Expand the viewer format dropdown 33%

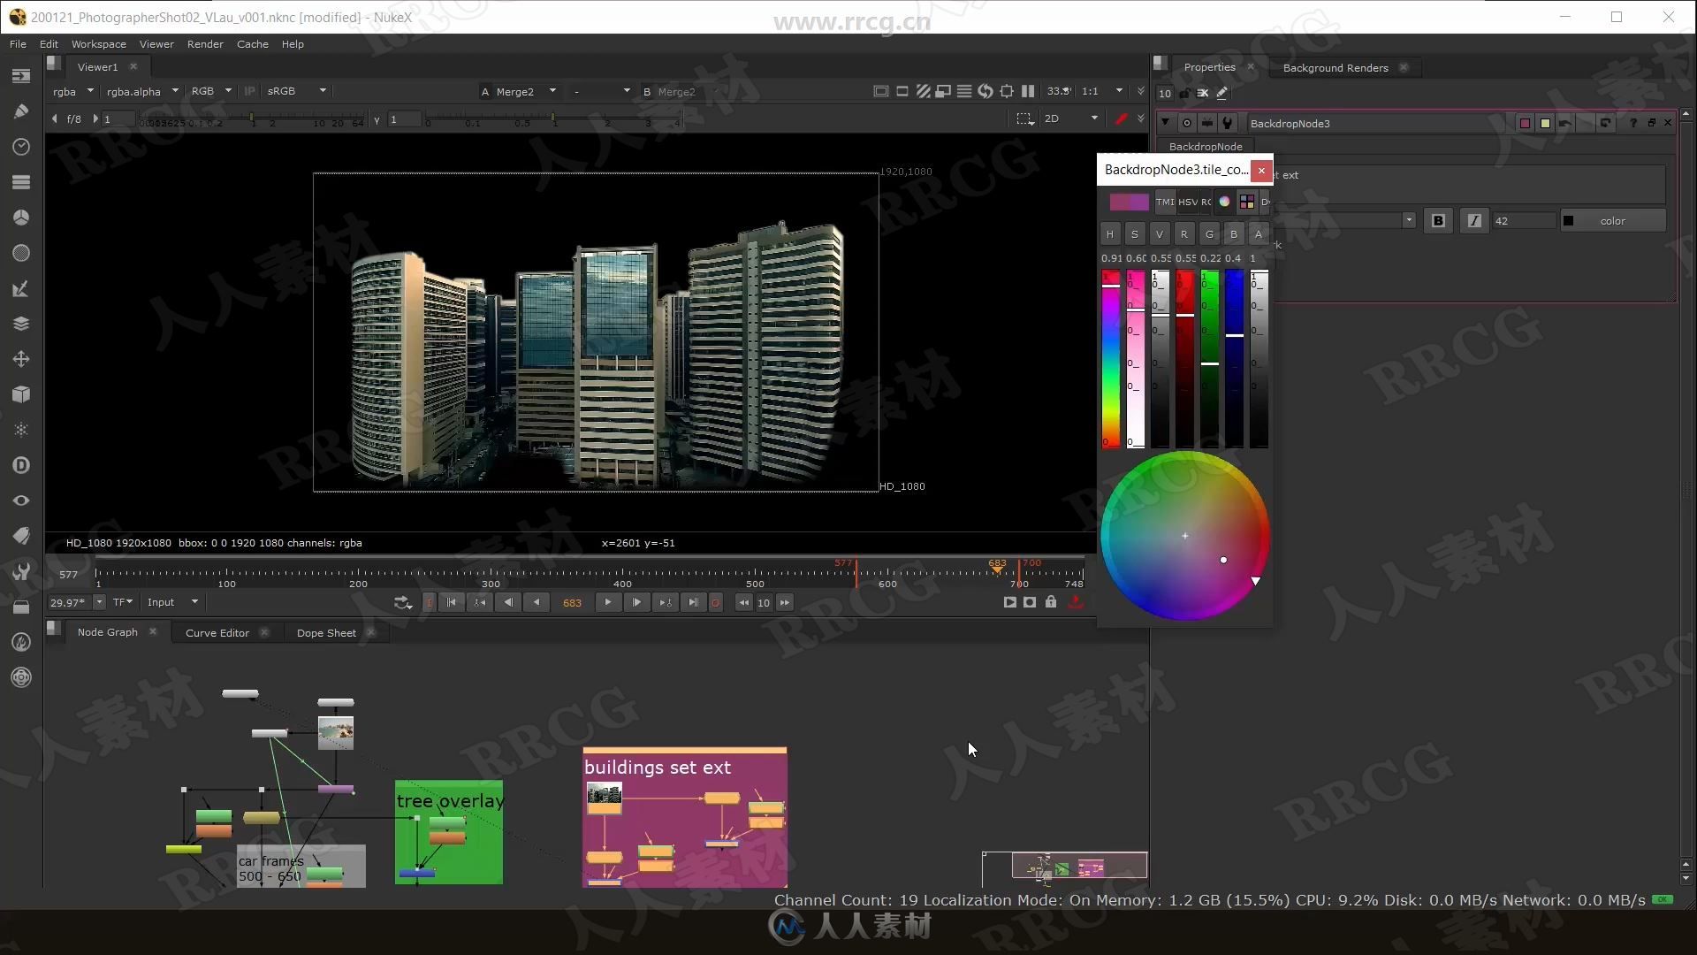1058,91
